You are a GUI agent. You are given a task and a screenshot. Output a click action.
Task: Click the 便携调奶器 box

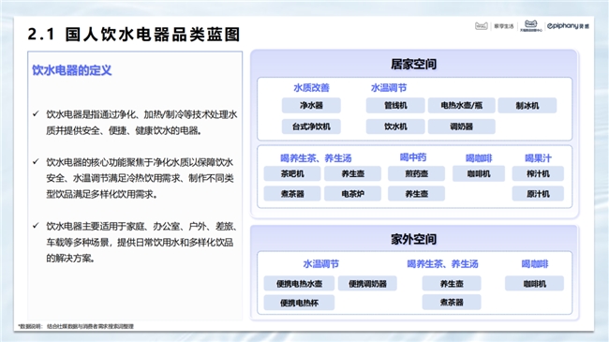367,283
